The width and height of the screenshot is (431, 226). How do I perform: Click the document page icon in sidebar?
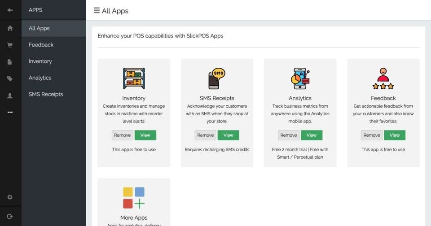coord(10,62)
